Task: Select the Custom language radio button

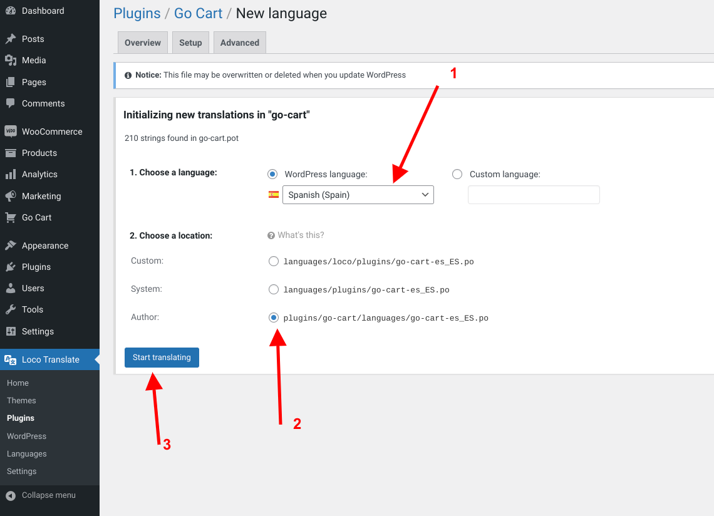Action: coord(457,174)
